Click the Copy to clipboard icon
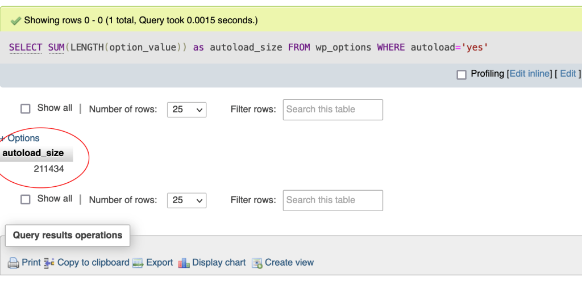Screen dimensions: 582x281 [x=49, y=263]
